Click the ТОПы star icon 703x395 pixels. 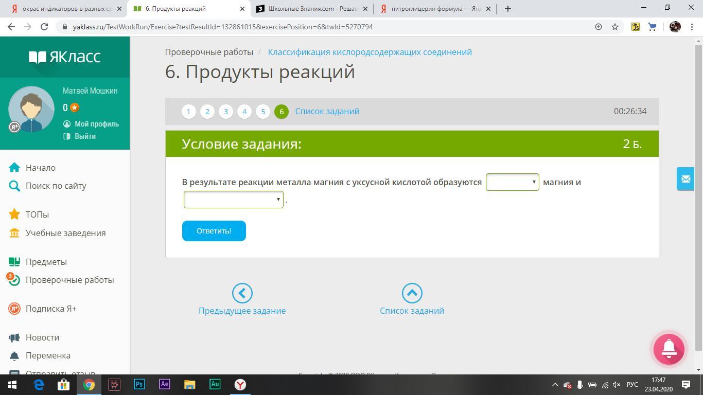click(x=14, y=214)
